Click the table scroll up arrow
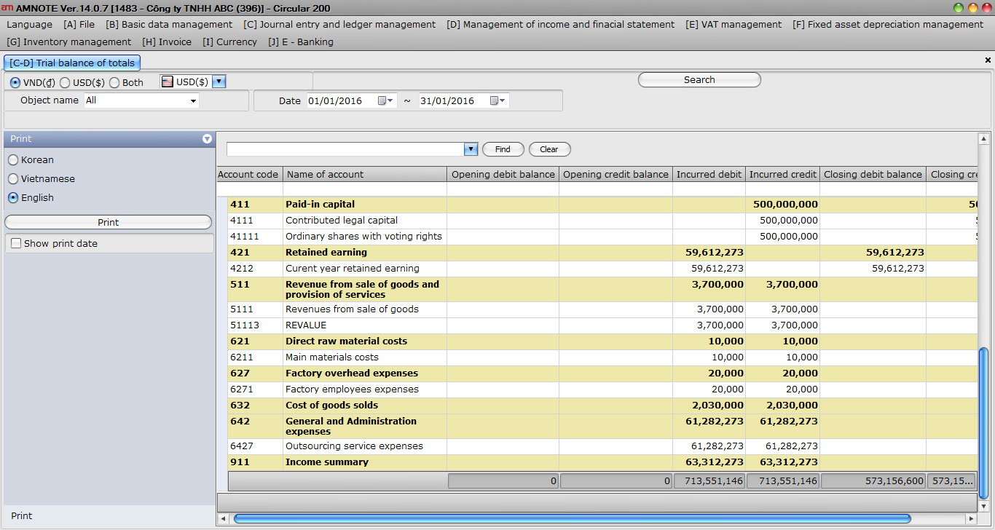 (x=983, y=139)
